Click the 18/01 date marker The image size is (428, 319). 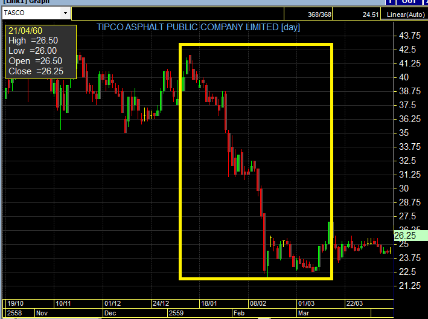pyautogui.click(x=209, y=303)
